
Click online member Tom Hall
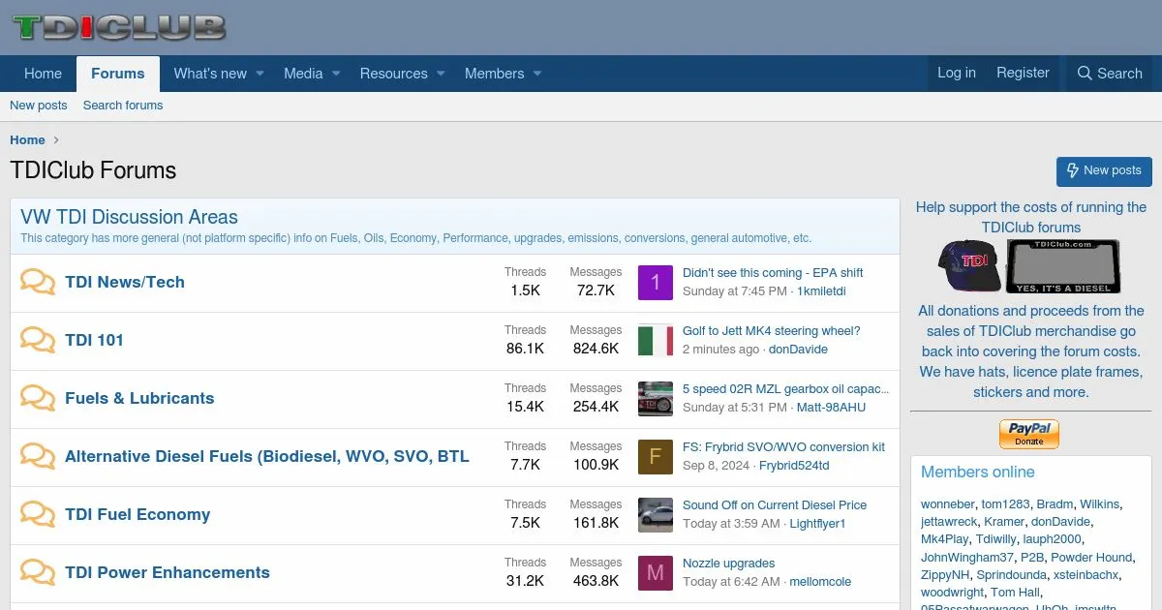click(1015, 592)
